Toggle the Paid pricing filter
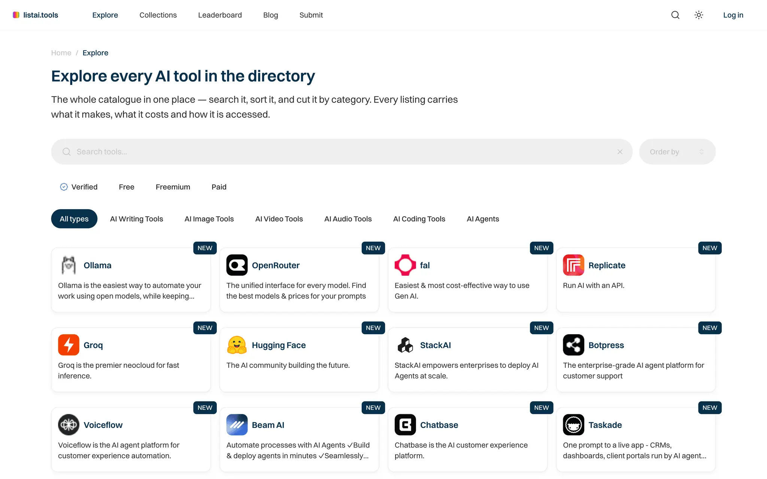767x479 pixels. 219,187
